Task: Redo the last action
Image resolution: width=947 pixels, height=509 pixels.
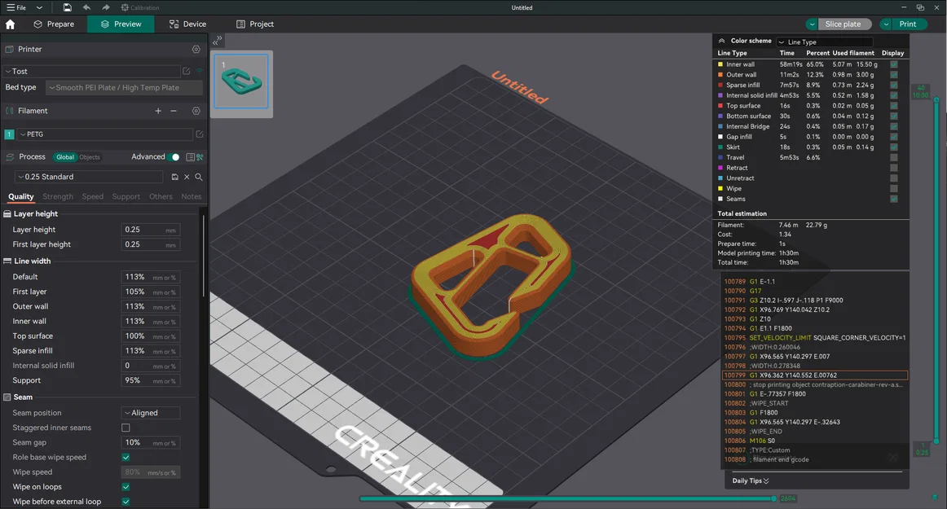Action: click(106, 8)
